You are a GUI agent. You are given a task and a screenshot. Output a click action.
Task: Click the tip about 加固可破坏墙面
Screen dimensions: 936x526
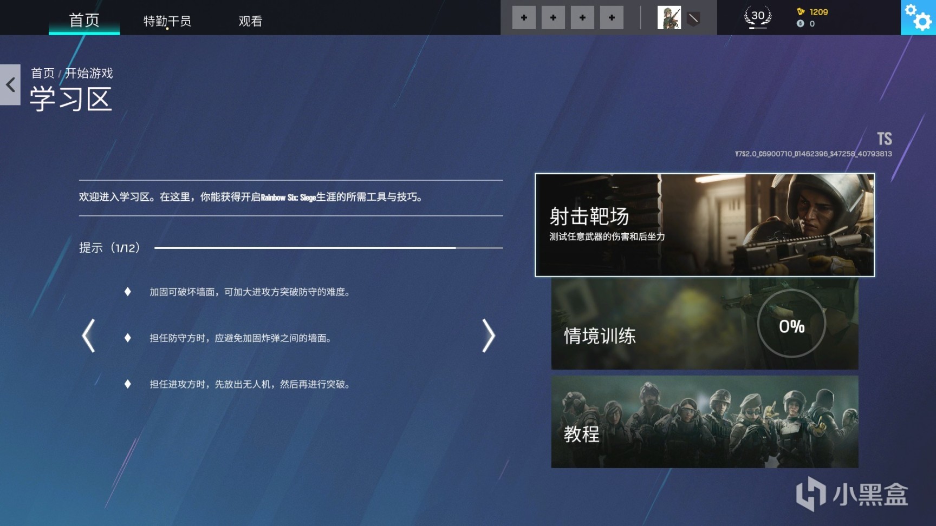click(251, 292)
